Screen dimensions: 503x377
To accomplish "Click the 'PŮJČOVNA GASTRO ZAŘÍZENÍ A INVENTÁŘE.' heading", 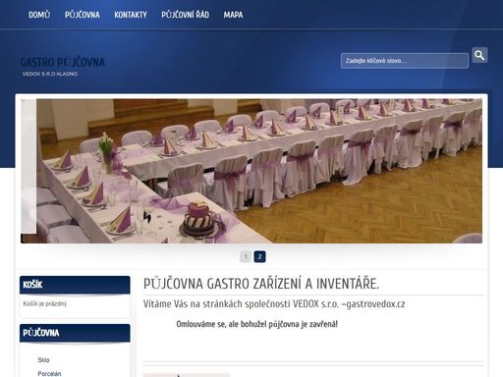I will pos(261,284).
